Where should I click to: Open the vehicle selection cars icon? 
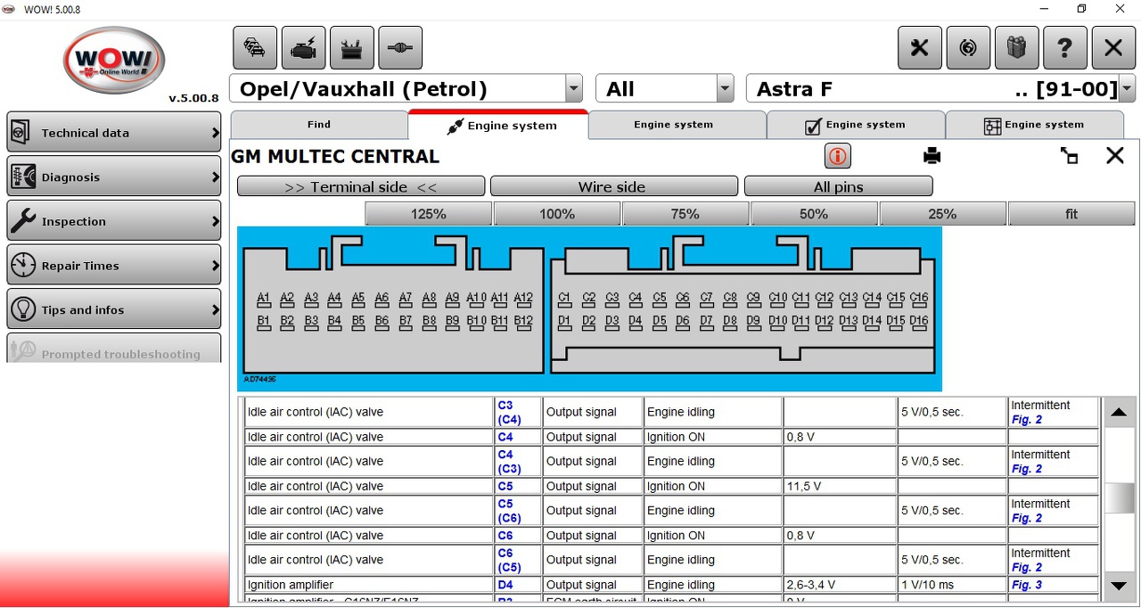[x=255, y=48]
